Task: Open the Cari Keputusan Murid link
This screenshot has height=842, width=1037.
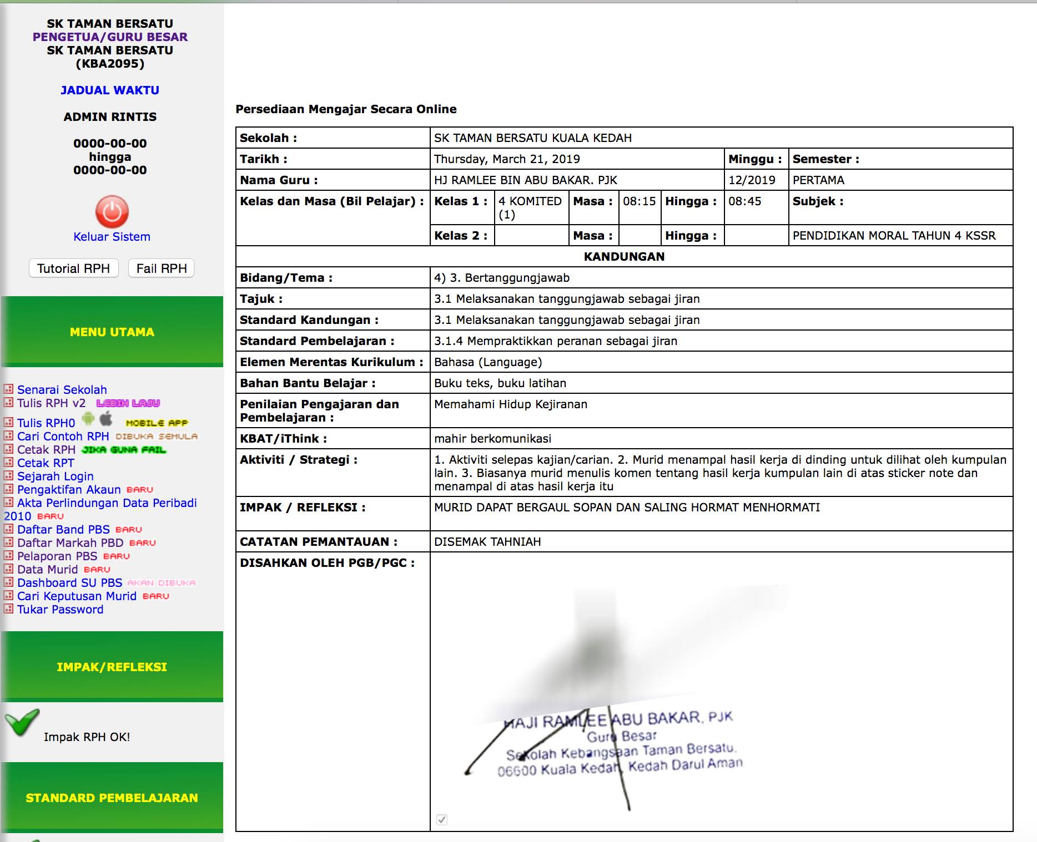Action: tap(77, 596)
